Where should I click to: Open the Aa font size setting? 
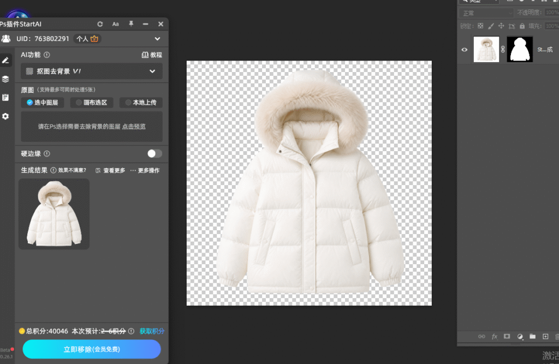116,24
